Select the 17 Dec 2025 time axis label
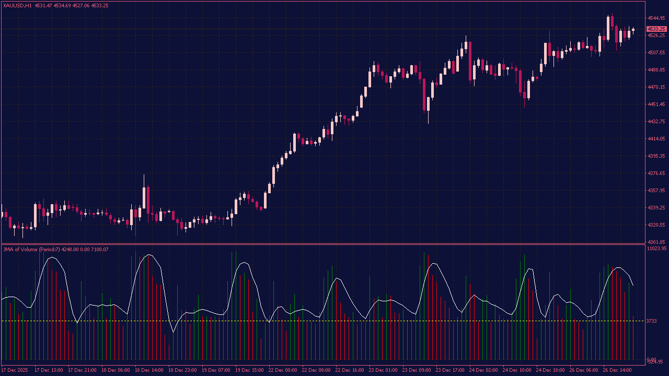Image resolution: width=669 pixels, height=376 pixels. pos(15,370)
